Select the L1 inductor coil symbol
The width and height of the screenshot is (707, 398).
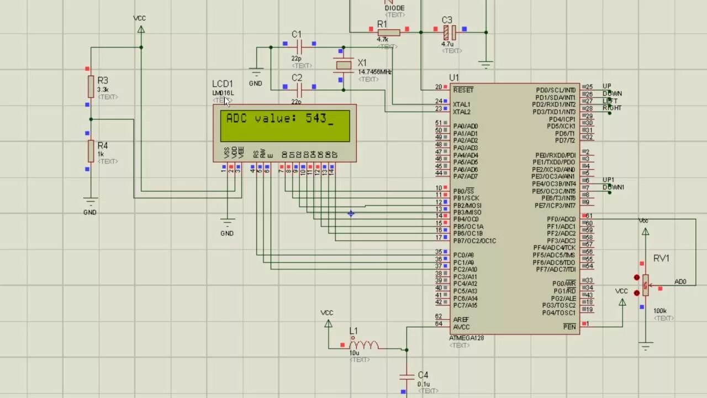(x=363, y=345)
